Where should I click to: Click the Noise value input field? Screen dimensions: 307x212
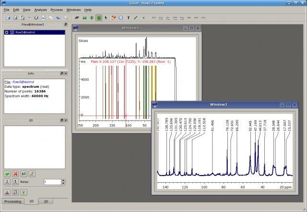[x=52, y=182]
